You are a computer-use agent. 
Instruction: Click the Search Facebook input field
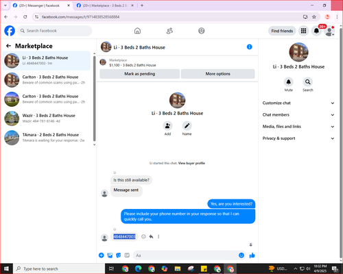click(x=55, y=31)
